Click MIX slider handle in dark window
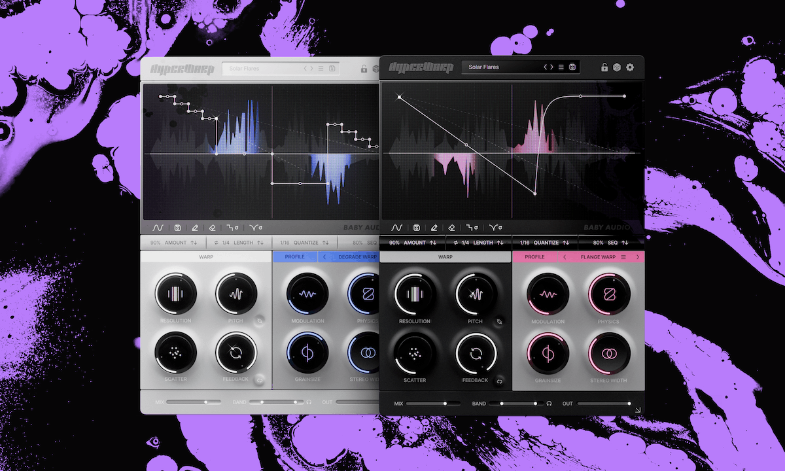This screenshot has width=785, height=471. pos(445,404)
